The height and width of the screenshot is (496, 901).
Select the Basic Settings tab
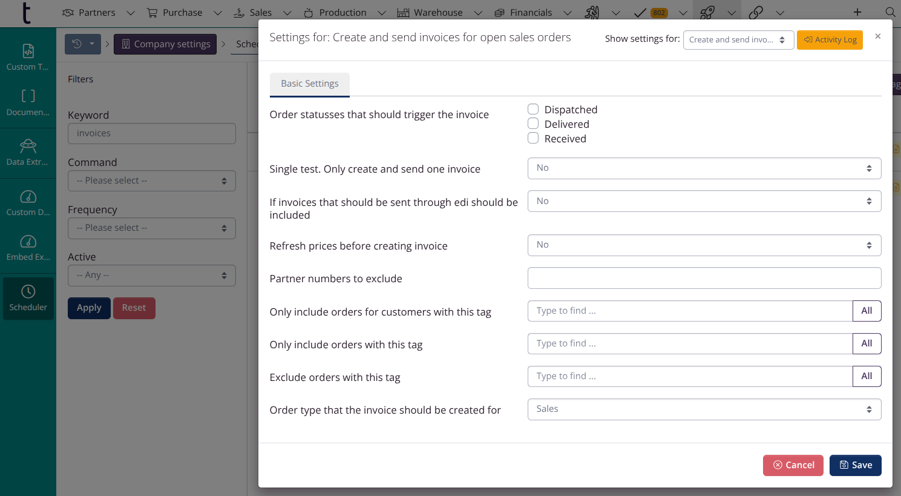309,84
